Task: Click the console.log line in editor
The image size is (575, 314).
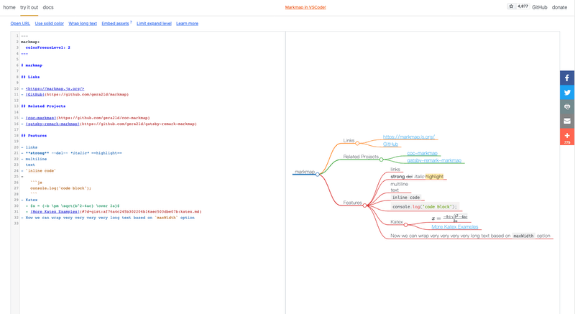Action: pos(60,188)
